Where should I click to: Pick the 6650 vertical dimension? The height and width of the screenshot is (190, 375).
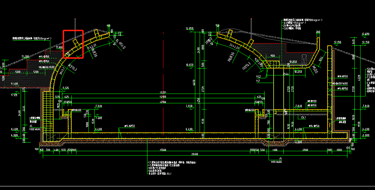(194, 82)
